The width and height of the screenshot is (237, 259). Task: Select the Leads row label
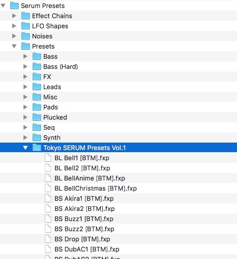(52, 87)
